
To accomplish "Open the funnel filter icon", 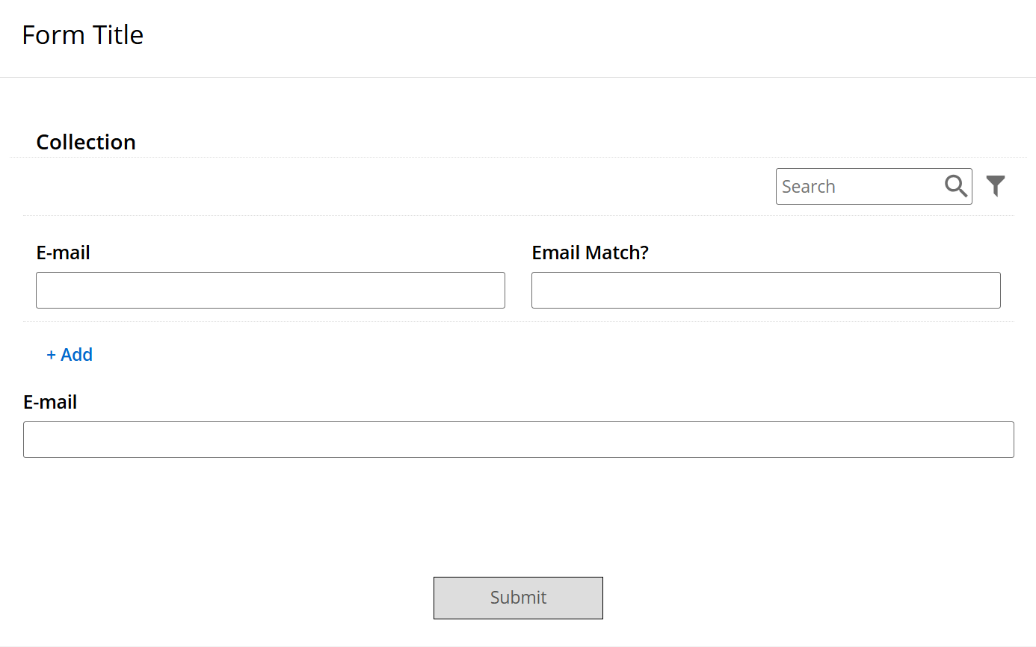I will pyautogui.click(x=996, y=186).
